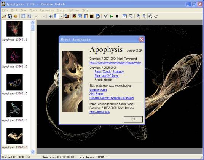Image resolution: width=204 pixels, height=160 pixels.
Task: Open the Scripter Studio link
Action: pos(98,90)
